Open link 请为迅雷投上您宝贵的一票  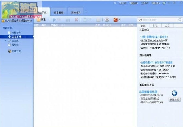(x=154, y=41)
